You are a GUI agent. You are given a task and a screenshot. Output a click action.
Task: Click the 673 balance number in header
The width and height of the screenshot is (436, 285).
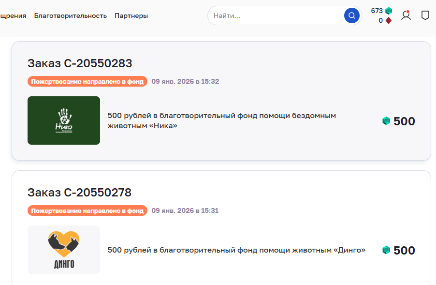click(x=377, y=11)
